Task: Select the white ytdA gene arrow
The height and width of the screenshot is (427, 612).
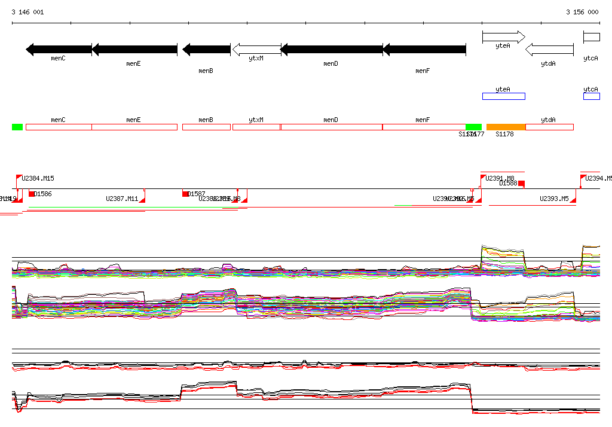Action: pyautogui.click(x=549, y=50)
